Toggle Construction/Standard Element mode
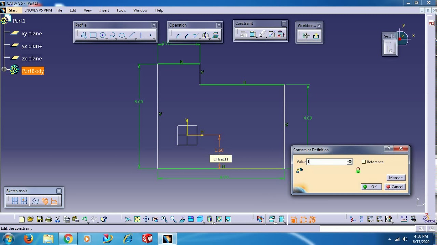Image resolution: width=437 pixels, height=245 pixels. tap(36, 201)
